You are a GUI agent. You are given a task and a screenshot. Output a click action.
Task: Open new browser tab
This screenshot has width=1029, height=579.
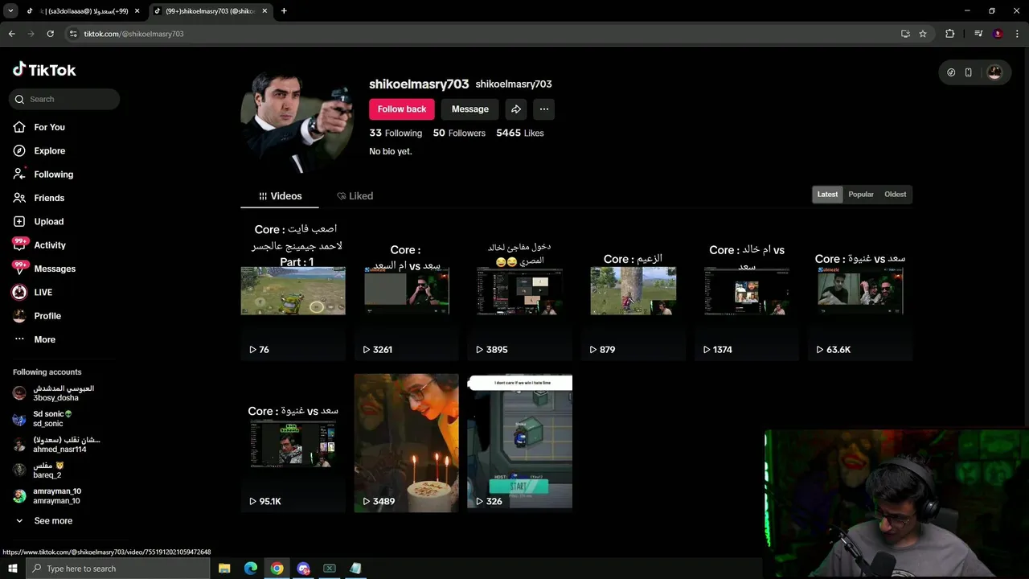pos(284,11)
